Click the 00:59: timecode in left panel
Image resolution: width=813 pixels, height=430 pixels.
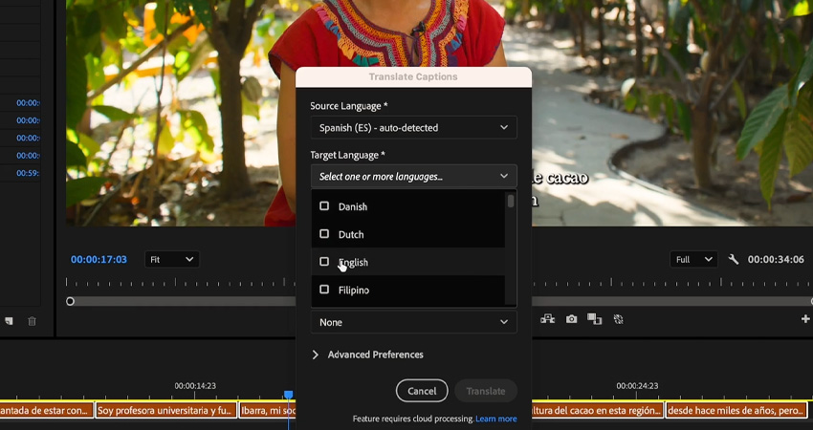tap(28, 173)
